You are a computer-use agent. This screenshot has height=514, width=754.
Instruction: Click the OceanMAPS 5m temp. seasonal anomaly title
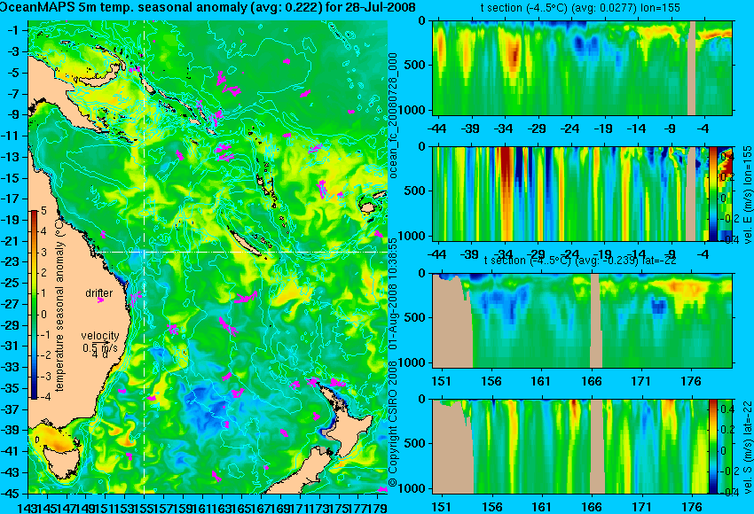click(208, 8)
